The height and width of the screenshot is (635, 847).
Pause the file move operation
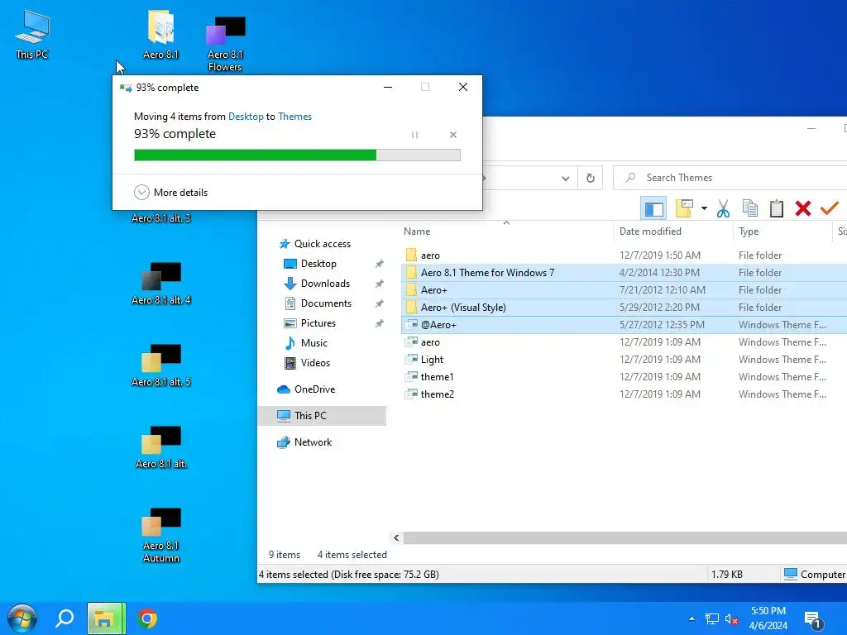(x=414, y=135)
